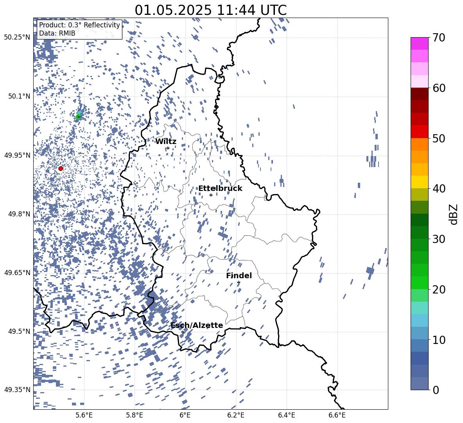Click the 6.2°E longitude label
The height and width of the screenshot is (423, 463).
(x=236, y=415)
